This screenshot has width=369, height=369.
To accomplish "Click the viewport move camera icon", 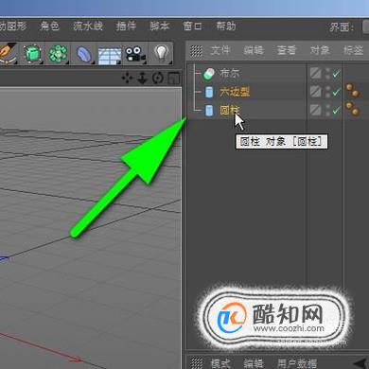I will 127,78.
